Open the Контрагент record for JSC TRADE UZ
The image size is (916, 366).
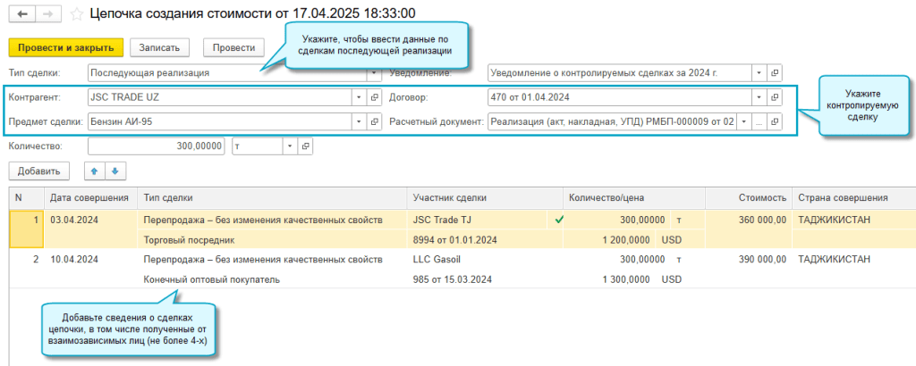coord(376,97)
